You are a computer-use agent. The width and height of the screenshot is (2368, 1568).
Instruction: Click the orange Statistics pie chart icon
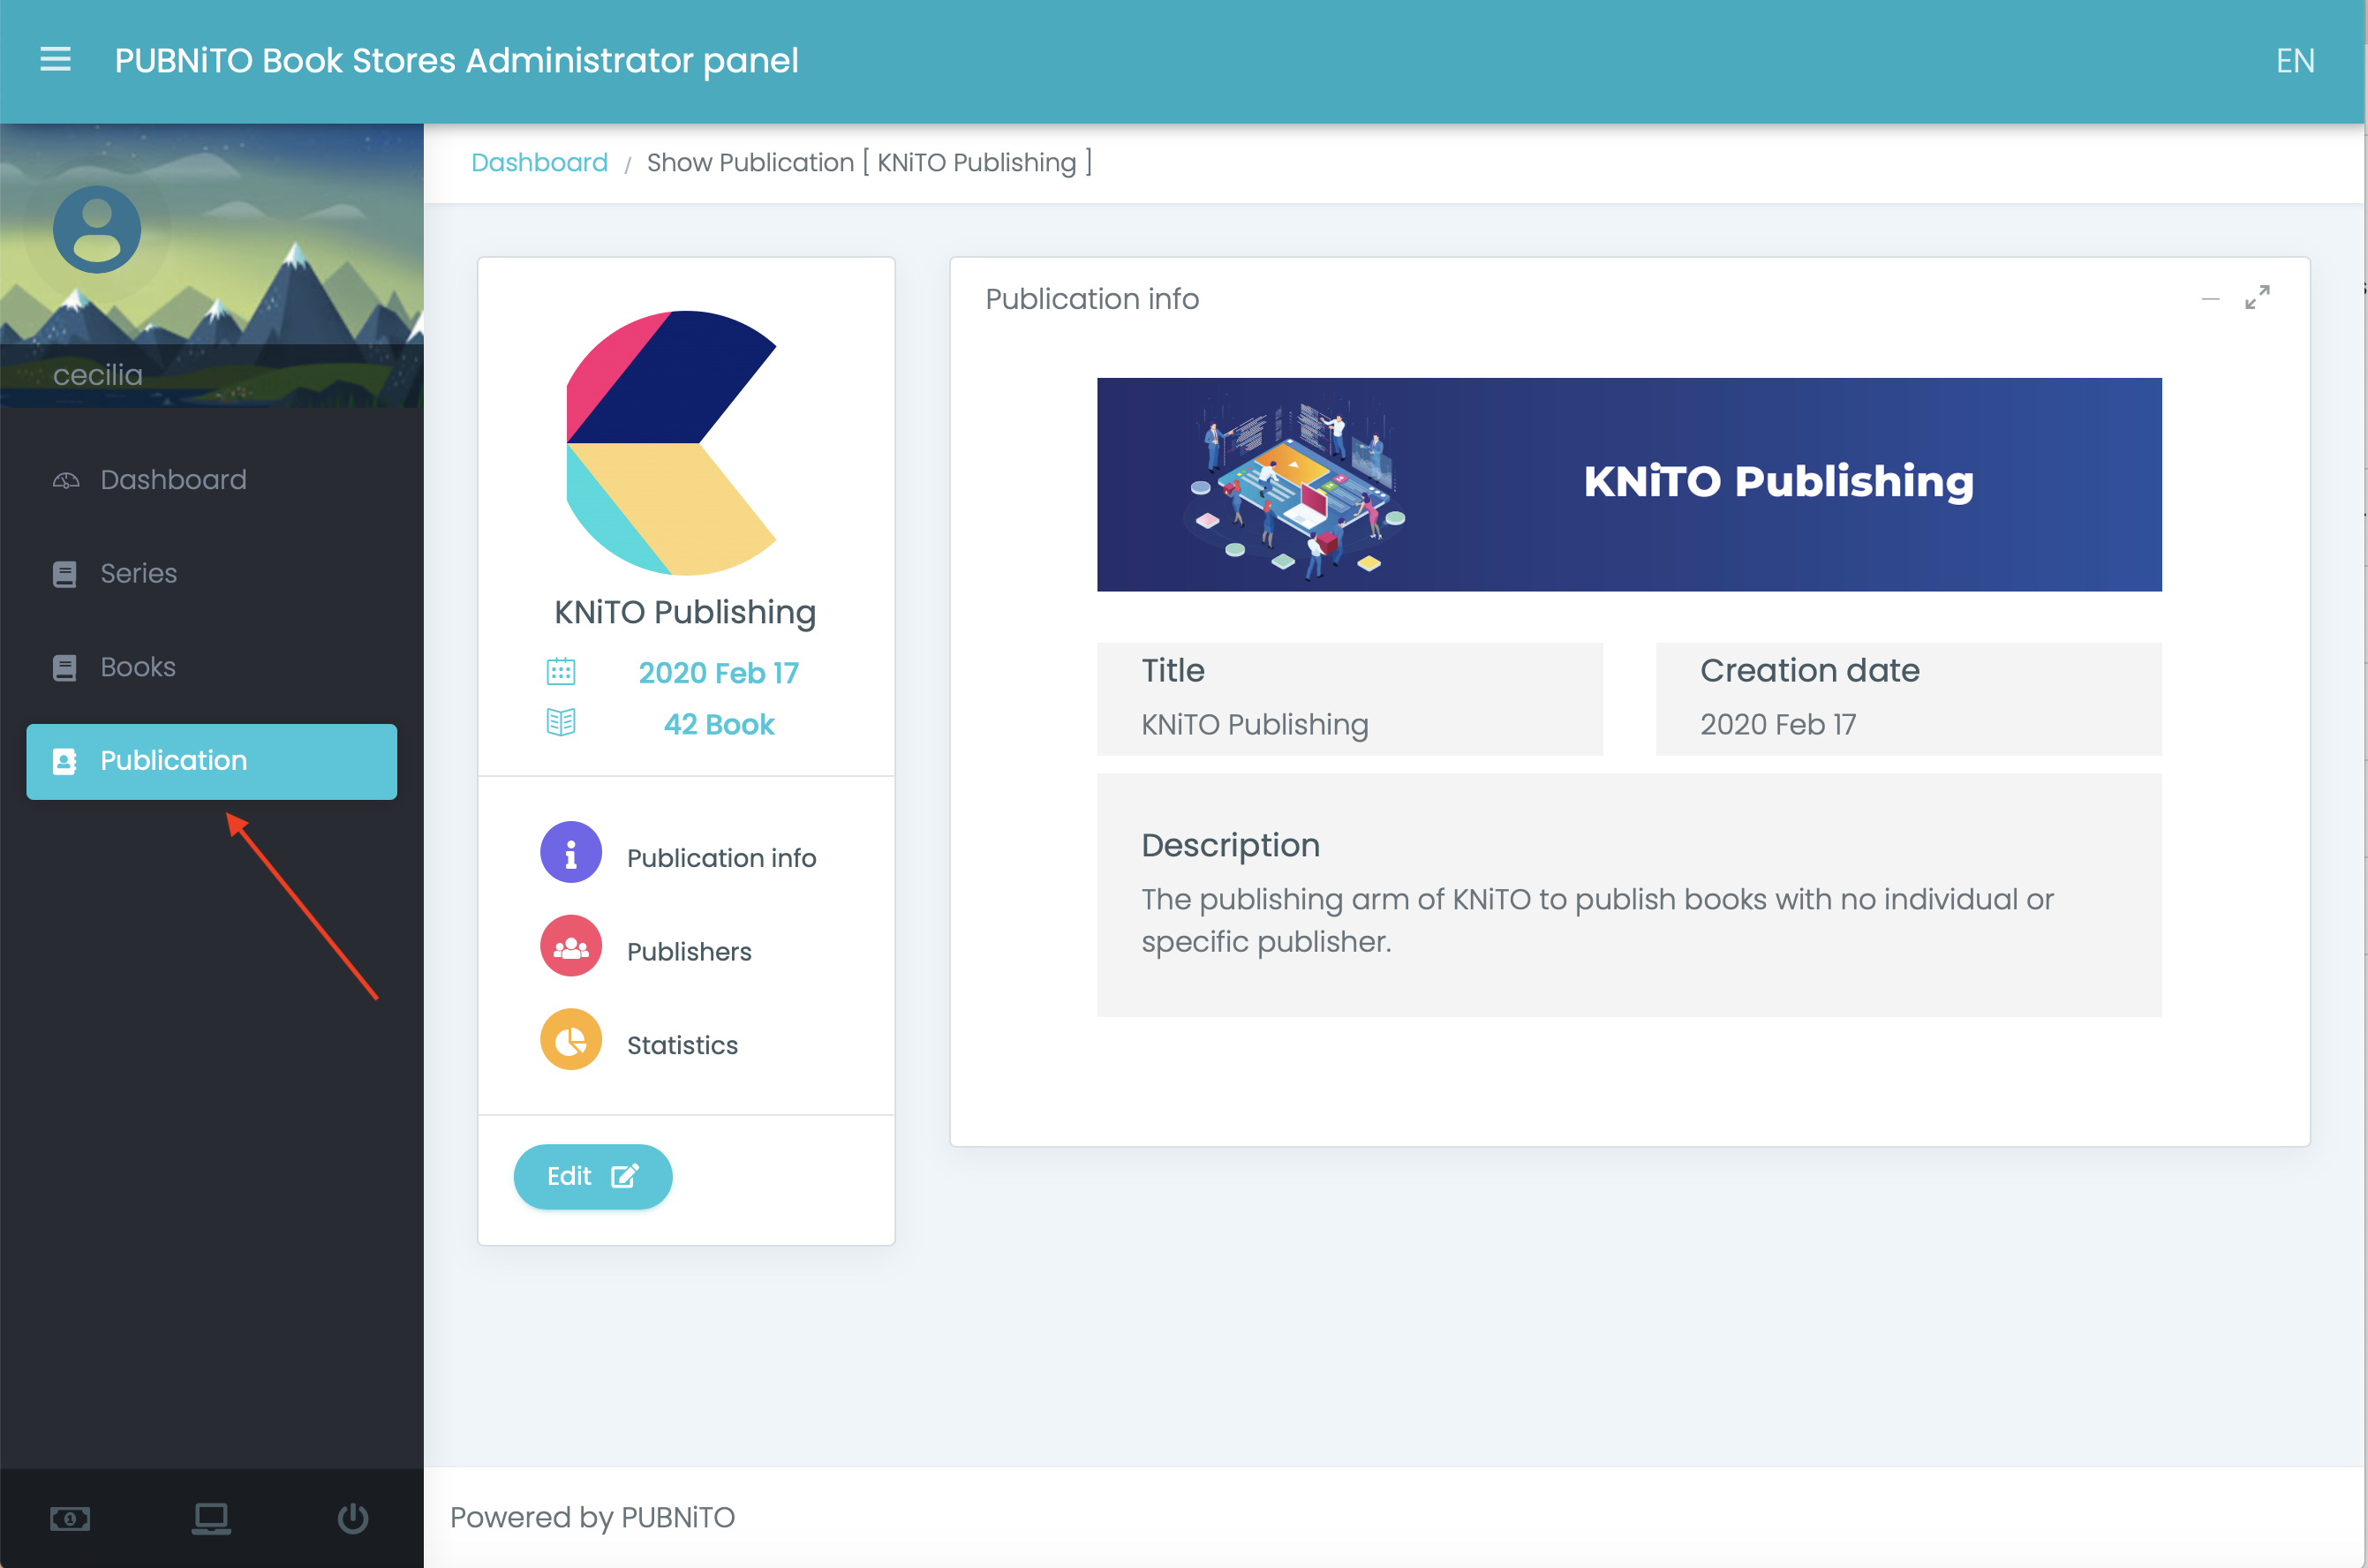pos(571,1040)
